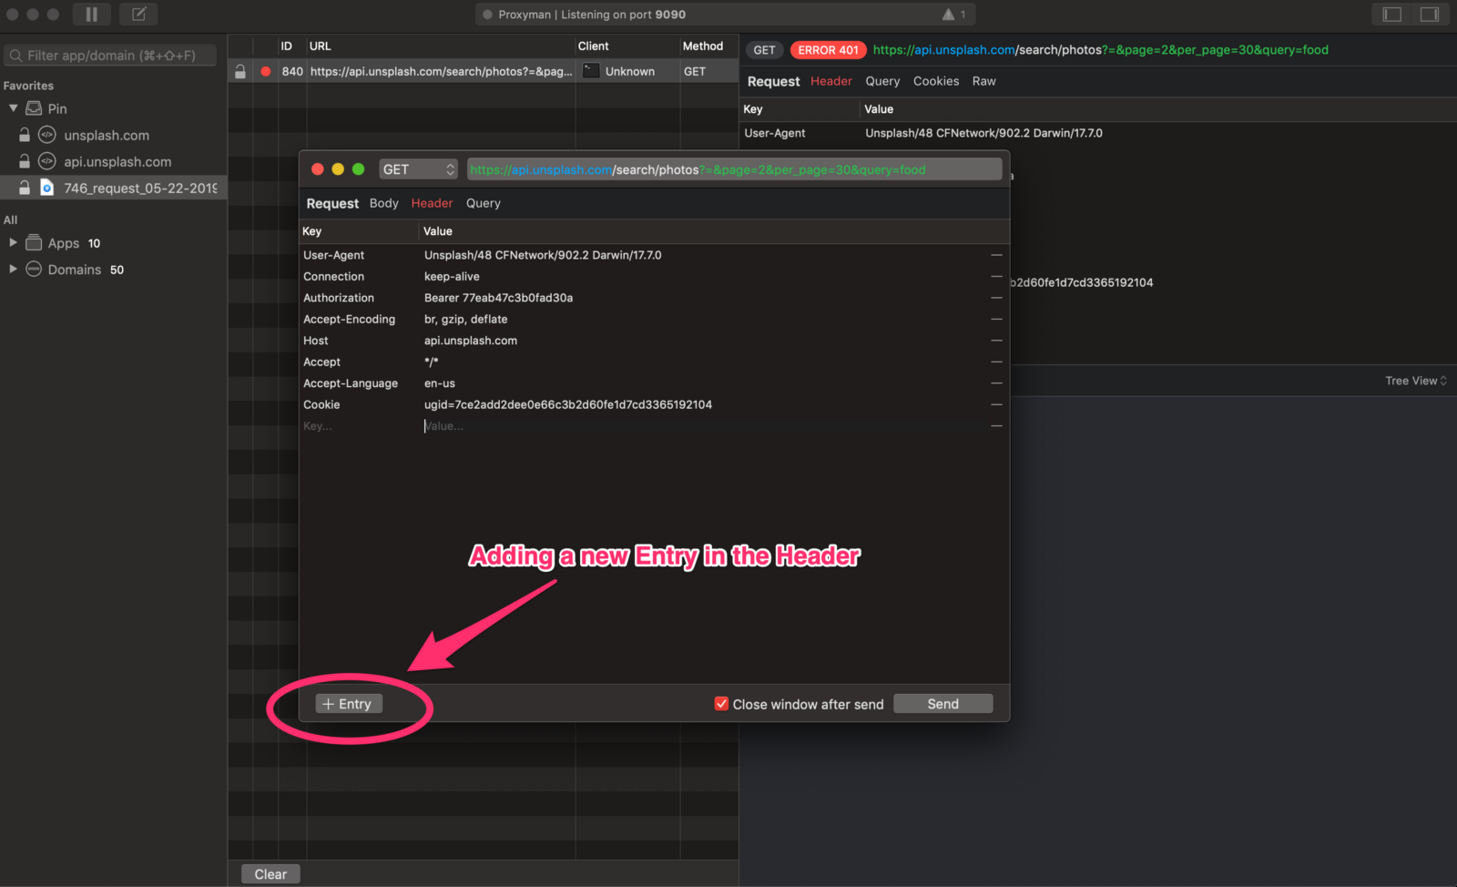The image size is (1457, 887).
Task: Remove the Accept-Language header row
Action: coord(996,383)
